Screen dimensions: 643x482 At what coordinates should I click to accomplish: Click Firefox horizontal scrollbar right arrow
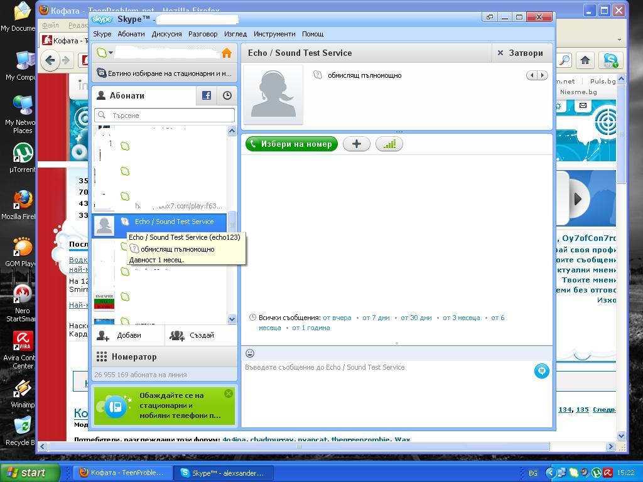pyautogui.click(x=611, y=446)
